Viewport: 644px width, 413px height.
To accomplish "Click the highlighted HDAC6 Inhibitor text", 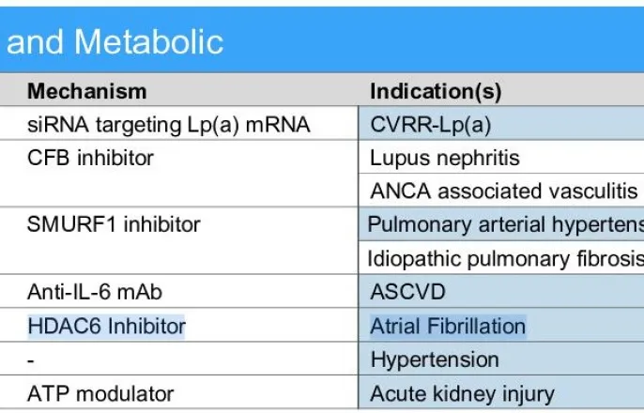I will click(106, 327).
